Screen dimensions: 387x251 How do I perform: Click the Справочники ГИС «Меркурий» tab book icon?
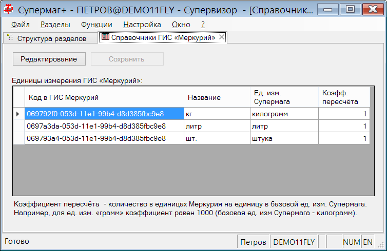click(105, 37)
